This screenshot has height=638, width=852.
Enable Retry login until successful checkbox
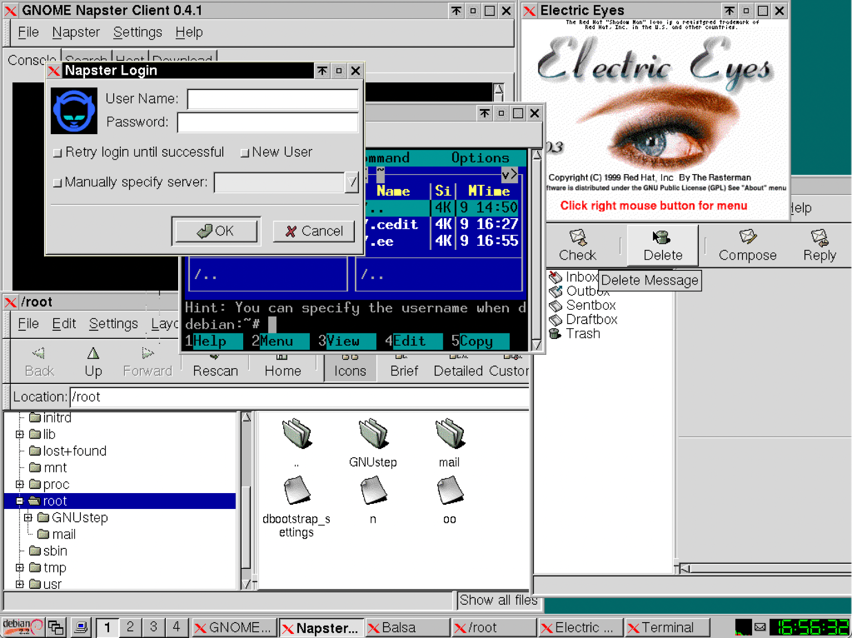(x=57, y=153)
